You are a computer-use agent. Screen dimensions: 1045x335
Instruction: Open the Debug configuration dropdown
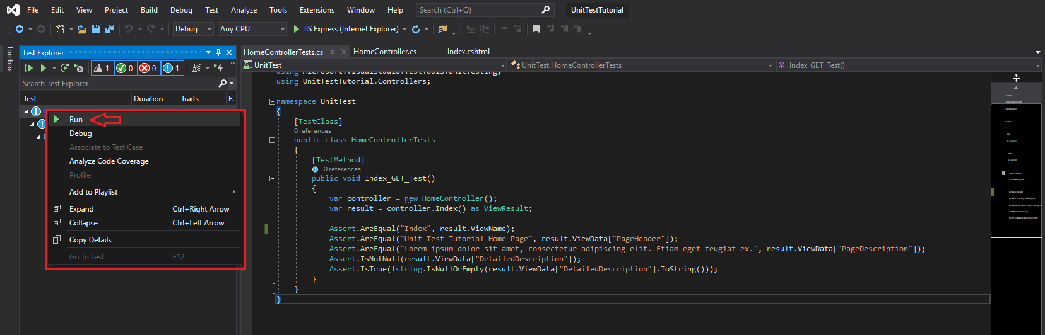pyautogui.click(x=193, y=29)
